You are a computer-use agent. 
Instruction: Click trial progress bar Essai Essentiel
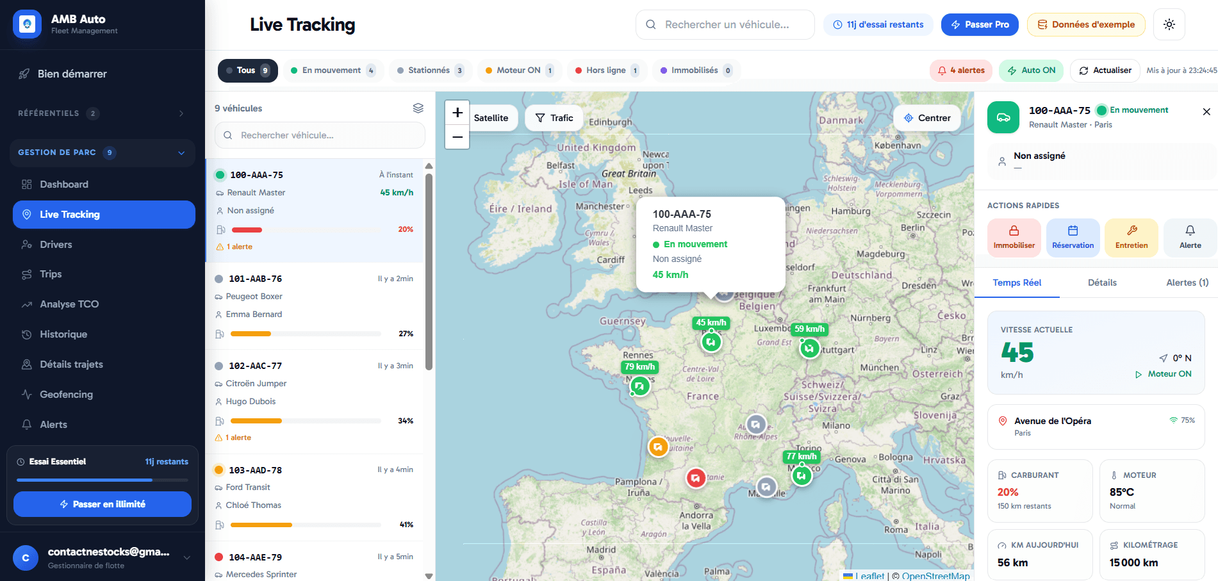[x=103, y=480]
